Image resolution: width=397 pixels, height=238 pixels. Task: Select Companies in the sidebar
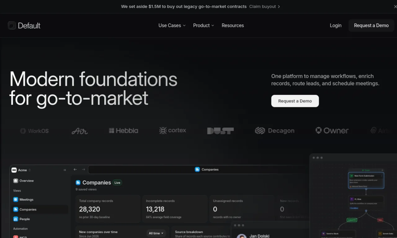[x=40, y=209]
